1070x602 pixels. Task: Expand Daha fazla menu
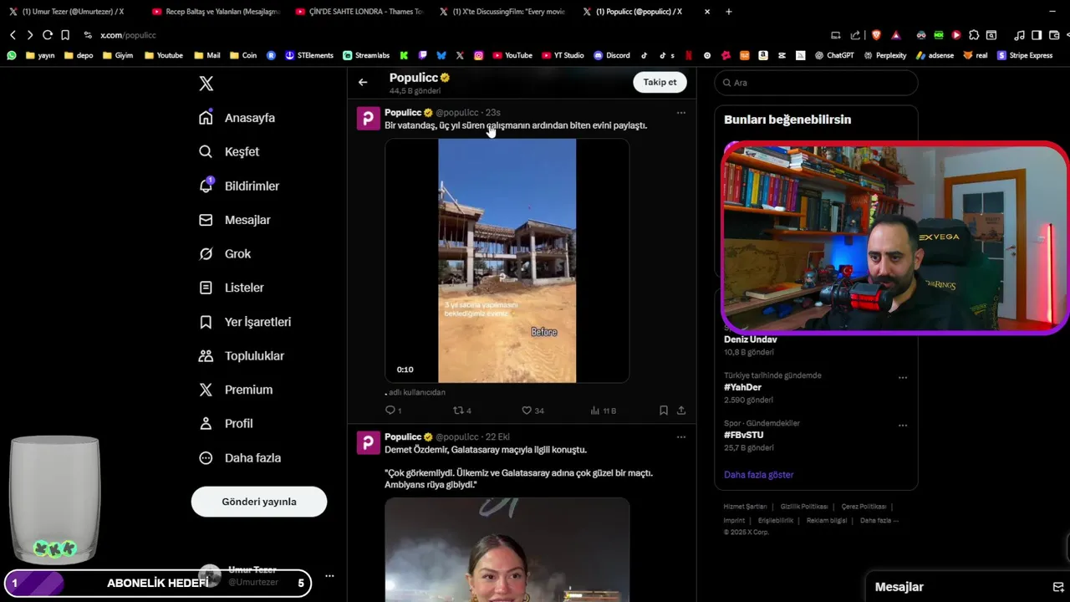(239, 457)
